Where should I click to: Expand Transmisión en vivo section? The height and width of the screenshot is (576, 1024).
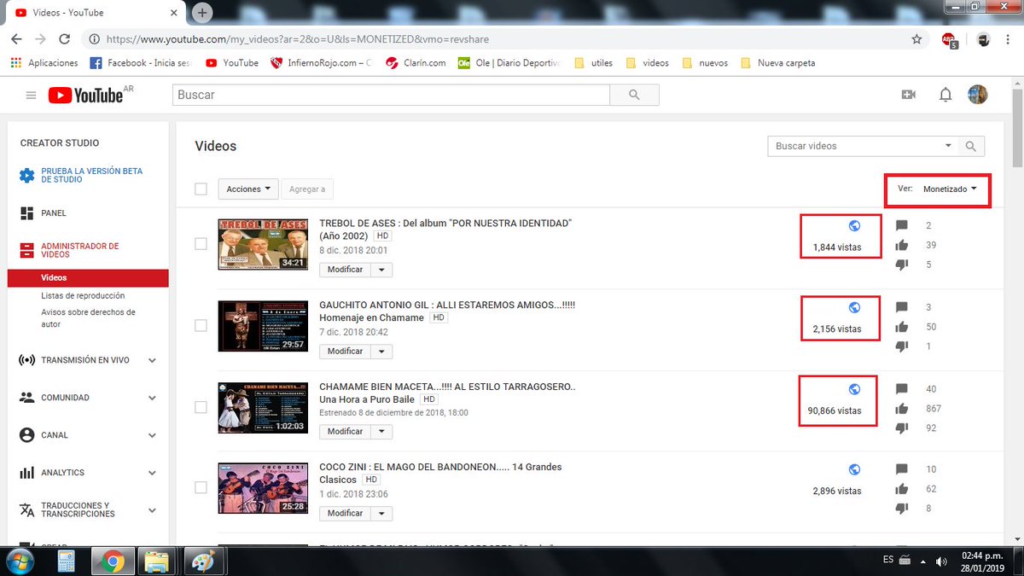click(x=152, y=360)
